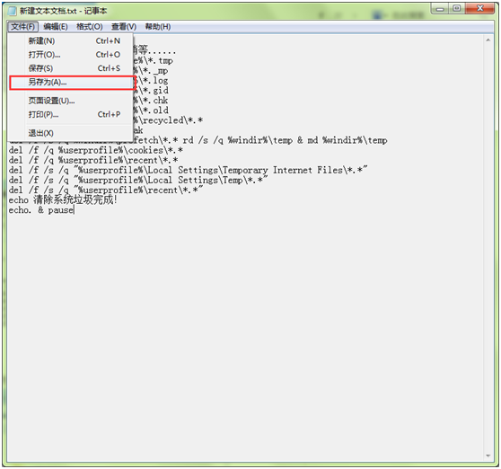Open the 编辑(E) menu
This screenshot has width=501, height=469.
56,27
